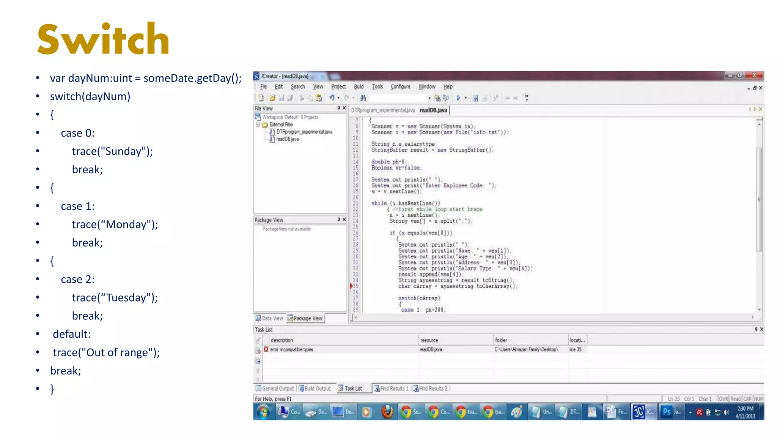777x437 pixels.
Task: Collapse the External Files tree node
Action: pyautogui.click(x=258, y=124)
